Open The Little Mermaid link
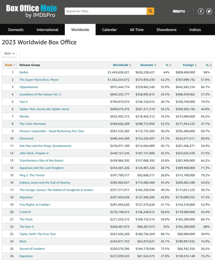Viewport: 215px width, 260px height. (33, 124)
